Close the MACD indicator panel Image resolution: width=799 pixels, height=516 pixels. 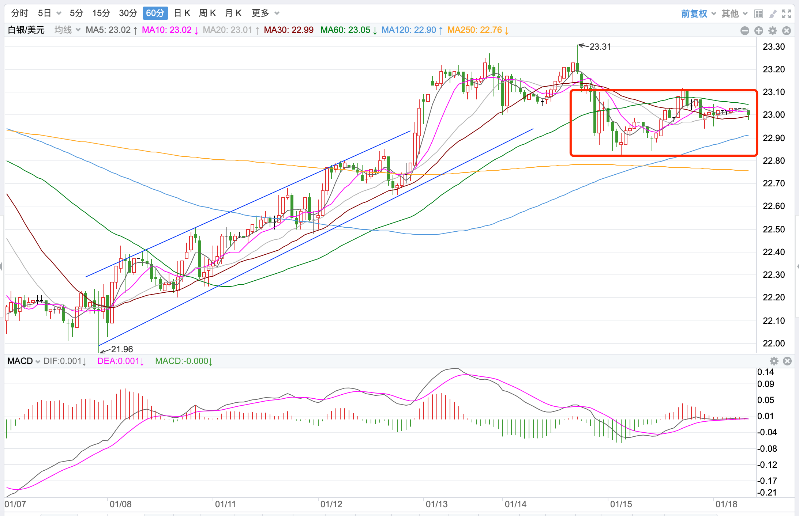click(787, 361)
